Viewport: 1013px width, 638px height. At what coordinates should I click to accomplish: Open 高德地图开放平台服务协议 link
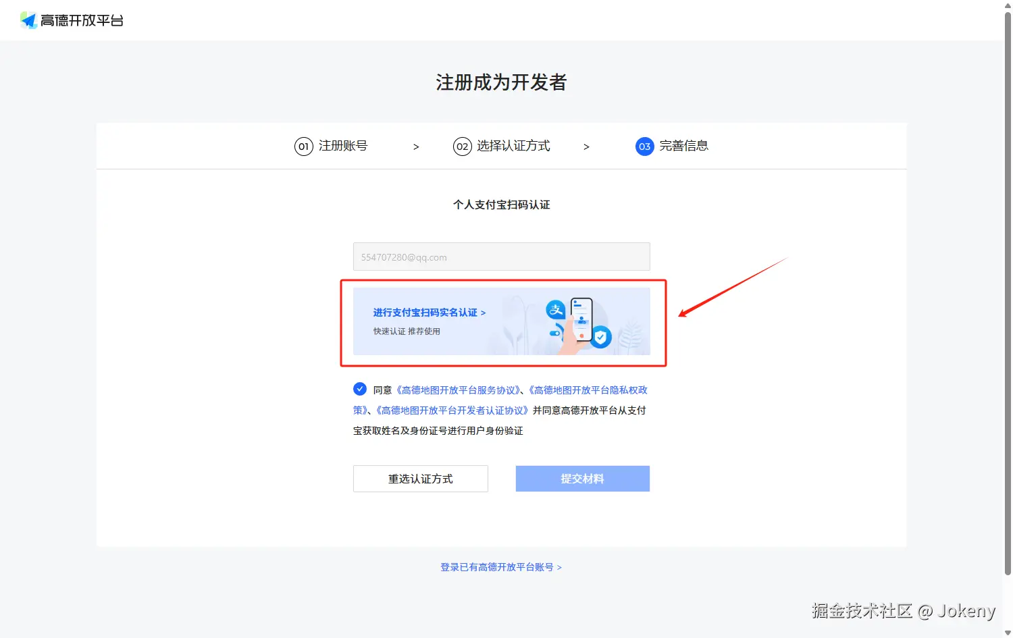tap(458, 390)
